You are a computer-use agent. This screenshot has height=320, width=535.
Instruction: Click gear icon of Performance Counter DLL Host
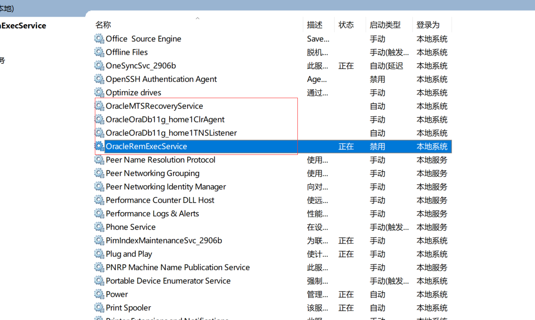pos(99,200)
